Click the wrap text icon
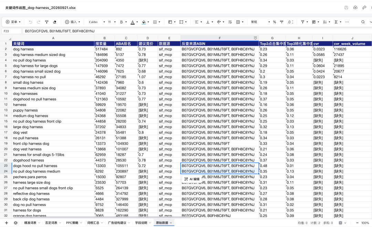Viewport: 372px width, 227px height. 230,22
